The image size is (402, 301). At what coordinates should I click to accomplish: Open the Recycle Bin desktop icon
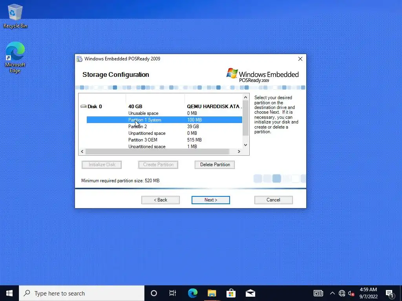[x=15, y=16]
